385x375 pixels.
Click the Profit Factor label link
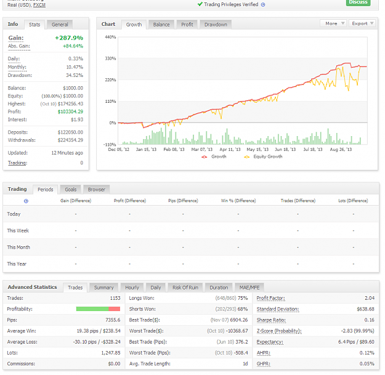point(271,299)
